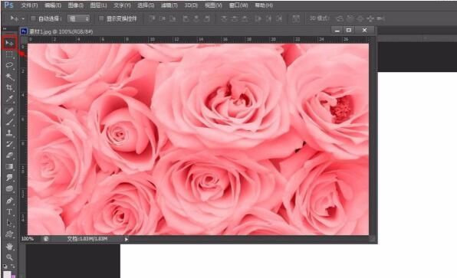Open the 窗口(W) menu
This screenshot has width=457, height=278.
pyautogui.click(x=238, y=5)
